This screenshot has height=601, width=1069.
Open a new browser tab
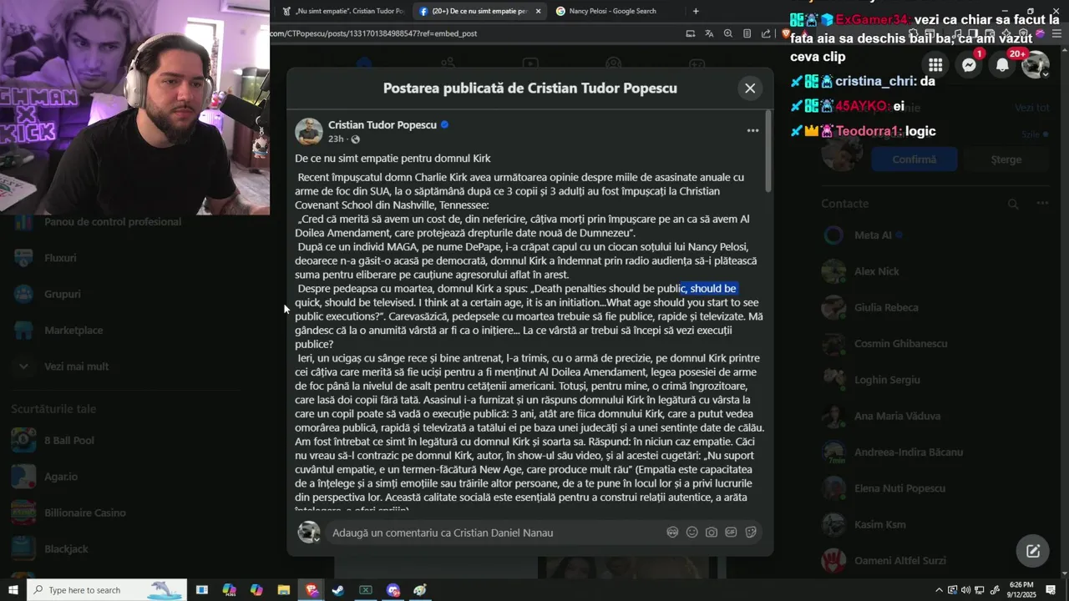[696, 11]
